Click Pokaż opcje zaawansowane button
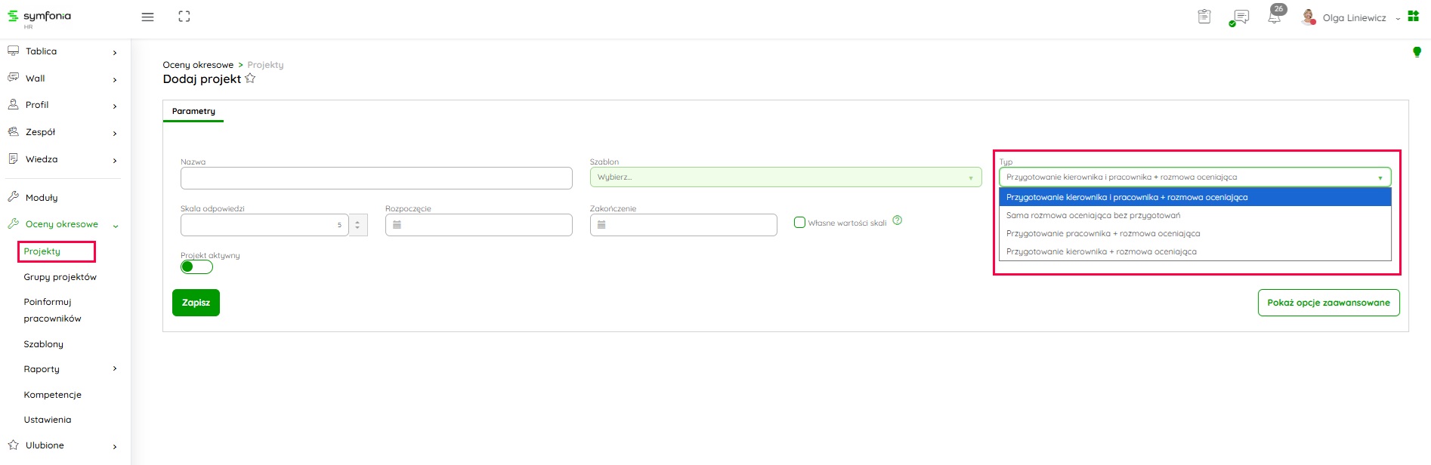Image resolution: width=1431 pixels, height=465 pixels. tap(1328, 303)
